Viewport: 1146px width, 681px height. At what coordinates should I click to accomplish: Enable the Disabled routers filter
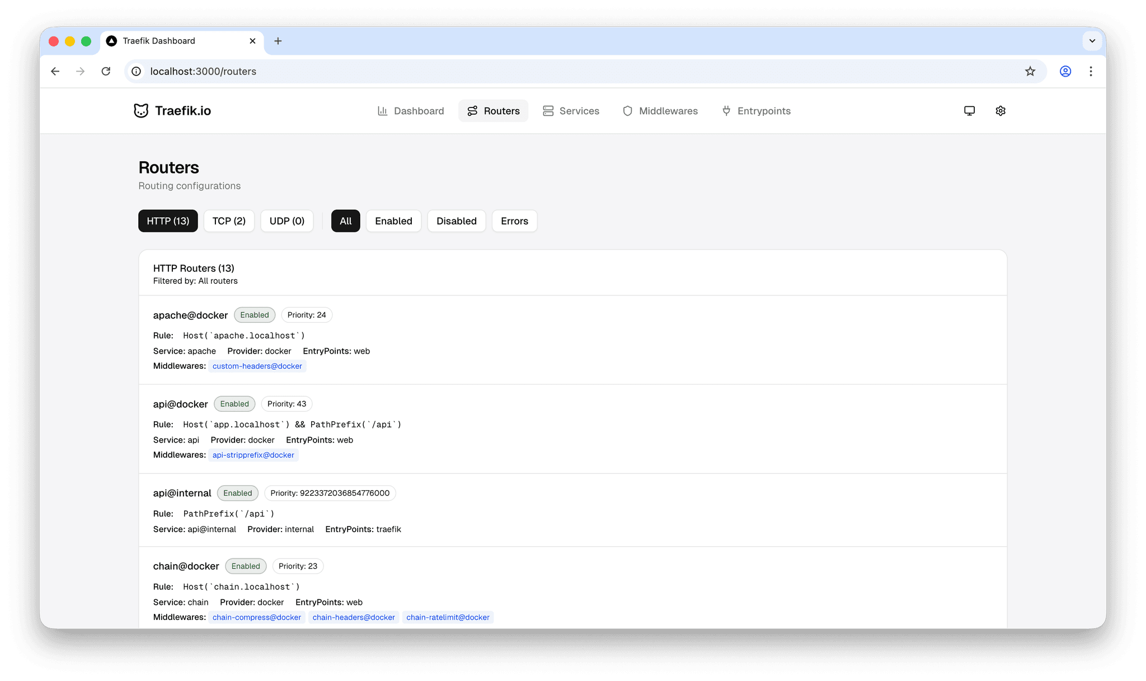click(x=456, y=220)
